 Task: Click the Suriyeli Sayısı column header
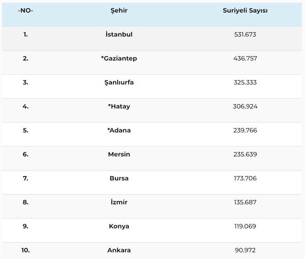[x=245, y=11]
